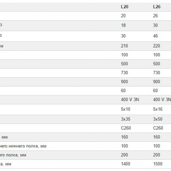Select the 730 cell in L20 column
The width and height of the screenshot is (171, 171).
(124, 73)
